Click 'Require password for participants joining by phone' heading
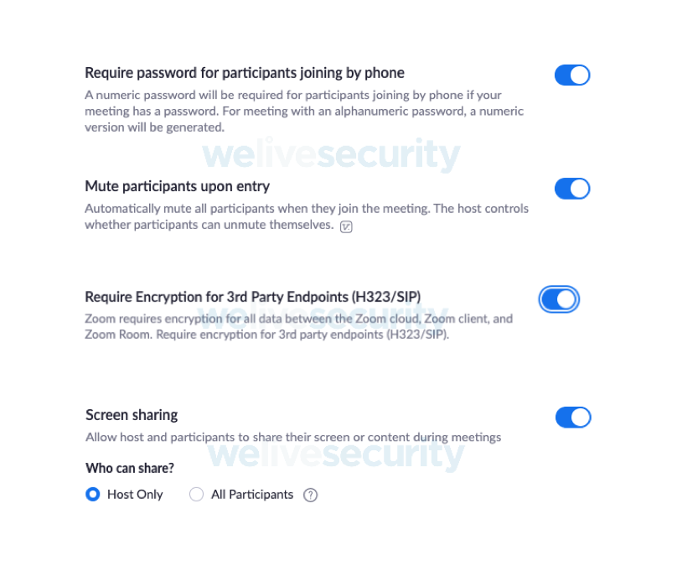 point(245,73)
